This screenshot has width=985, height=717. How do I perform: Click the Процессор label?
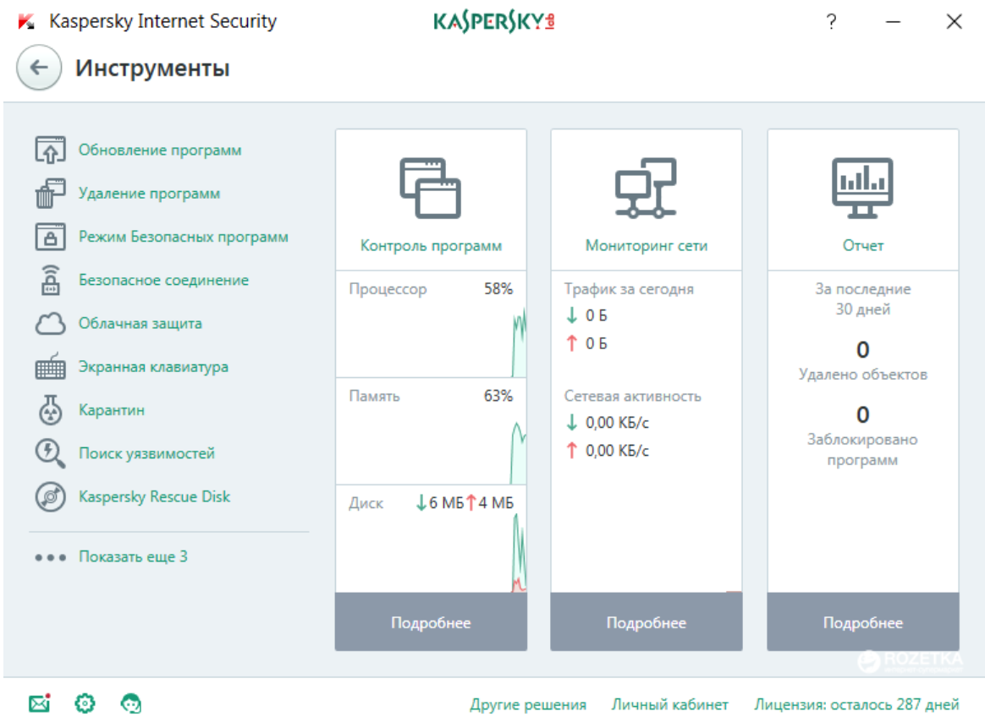(x=388, y=289)
